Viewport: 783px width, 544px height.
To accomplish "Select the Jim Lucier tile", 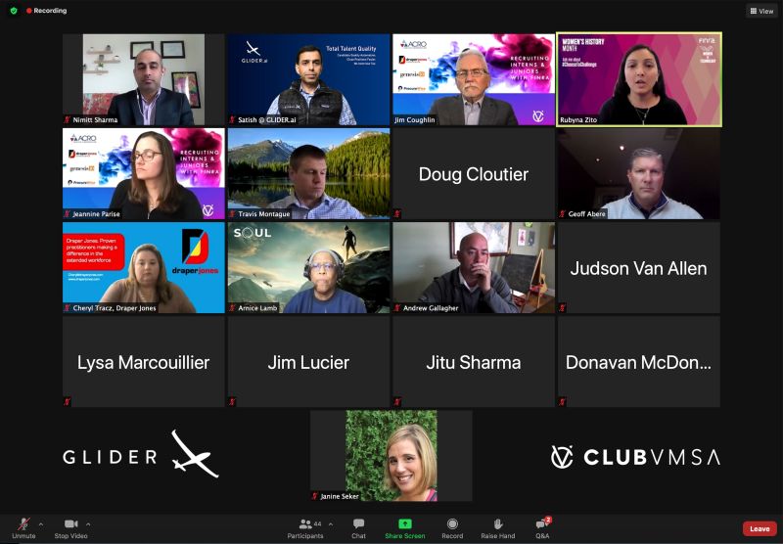I will coord(308,362).
